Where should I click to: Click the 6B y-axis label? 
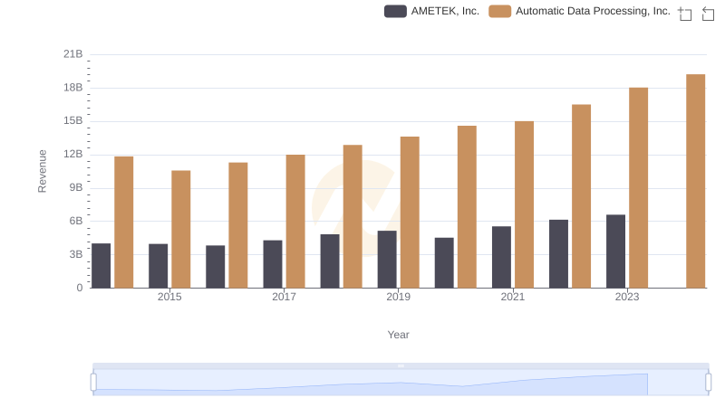[76, 221]
